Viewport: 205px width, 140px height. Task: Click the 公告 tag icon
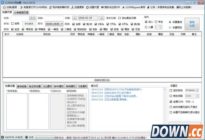(148, 7)
